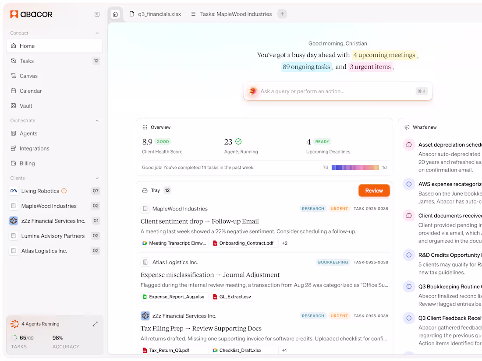Click the Overview grid icon
Image resolution: width=482 pixels, height=361 pixels.
145,127
